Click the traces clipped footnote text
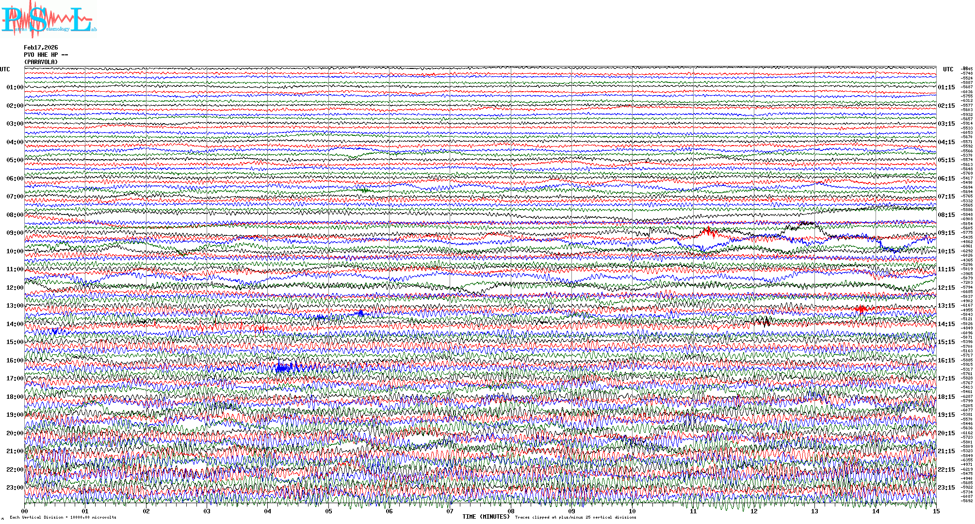This screenshot has width=975, height=524. (x=575, y=517)
